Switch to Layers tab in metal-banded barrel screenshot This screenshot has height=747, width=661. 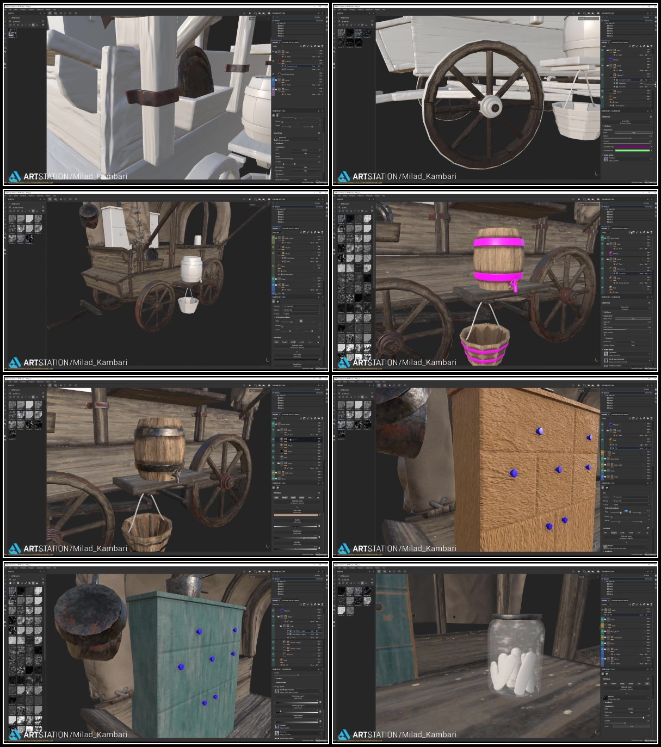(275, 415)
